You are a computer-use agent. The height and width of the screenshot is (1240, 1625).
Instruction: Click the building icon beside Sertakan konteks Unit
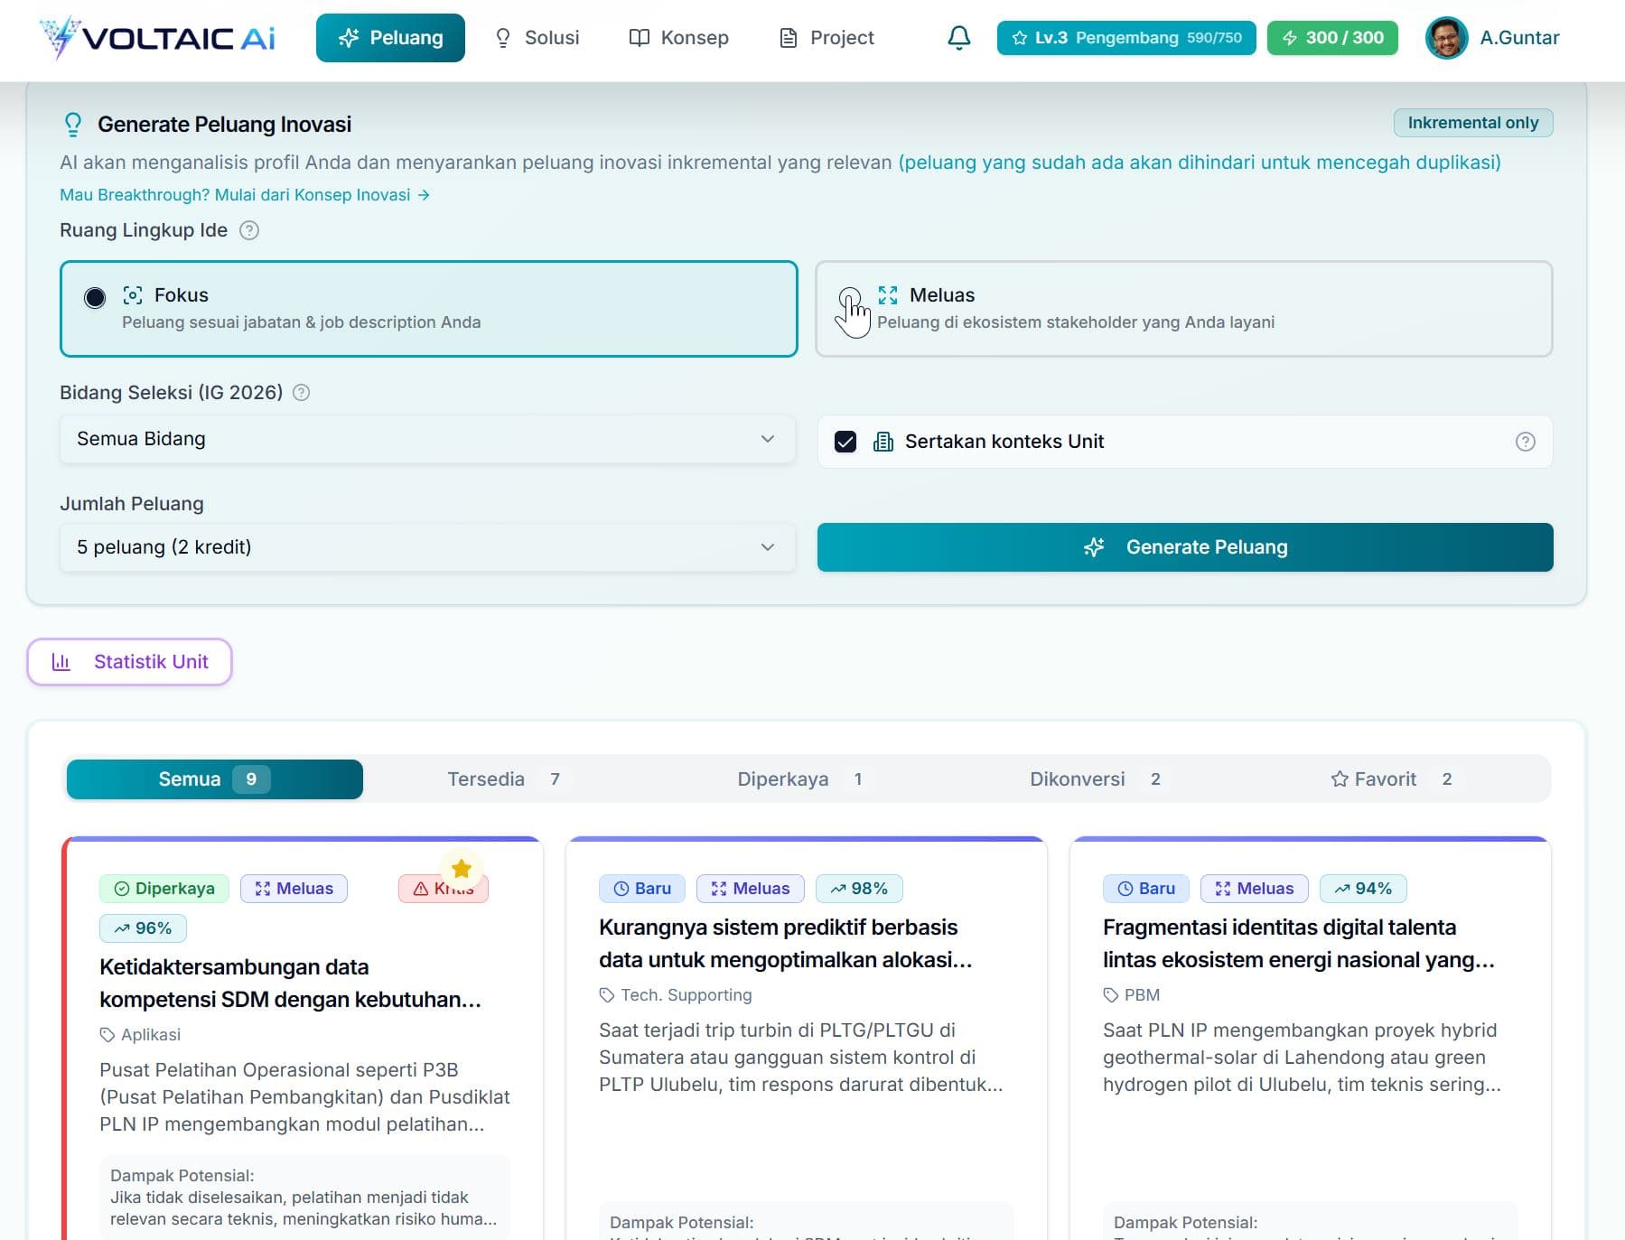(x=883, y=442)
